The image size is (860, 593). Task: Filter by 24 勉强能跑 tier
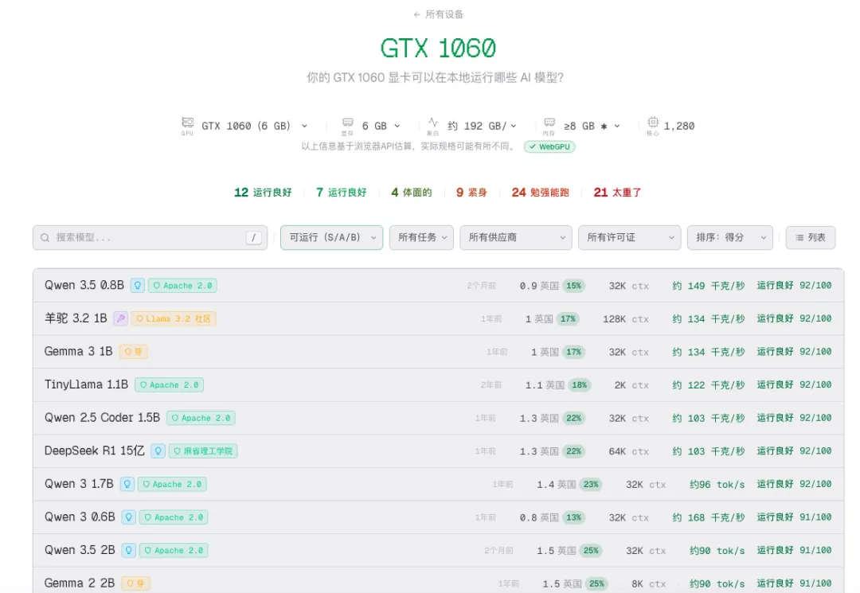[x=540, y=193]
